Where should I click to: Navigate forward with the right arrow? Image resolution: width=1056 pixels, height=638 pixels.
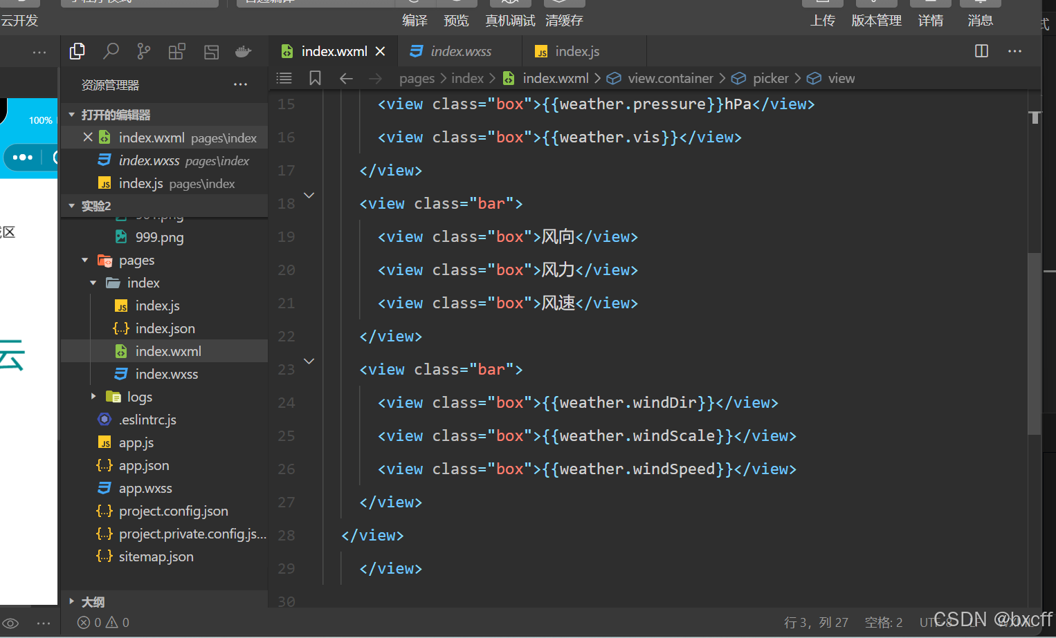click(x=375, y=79)
